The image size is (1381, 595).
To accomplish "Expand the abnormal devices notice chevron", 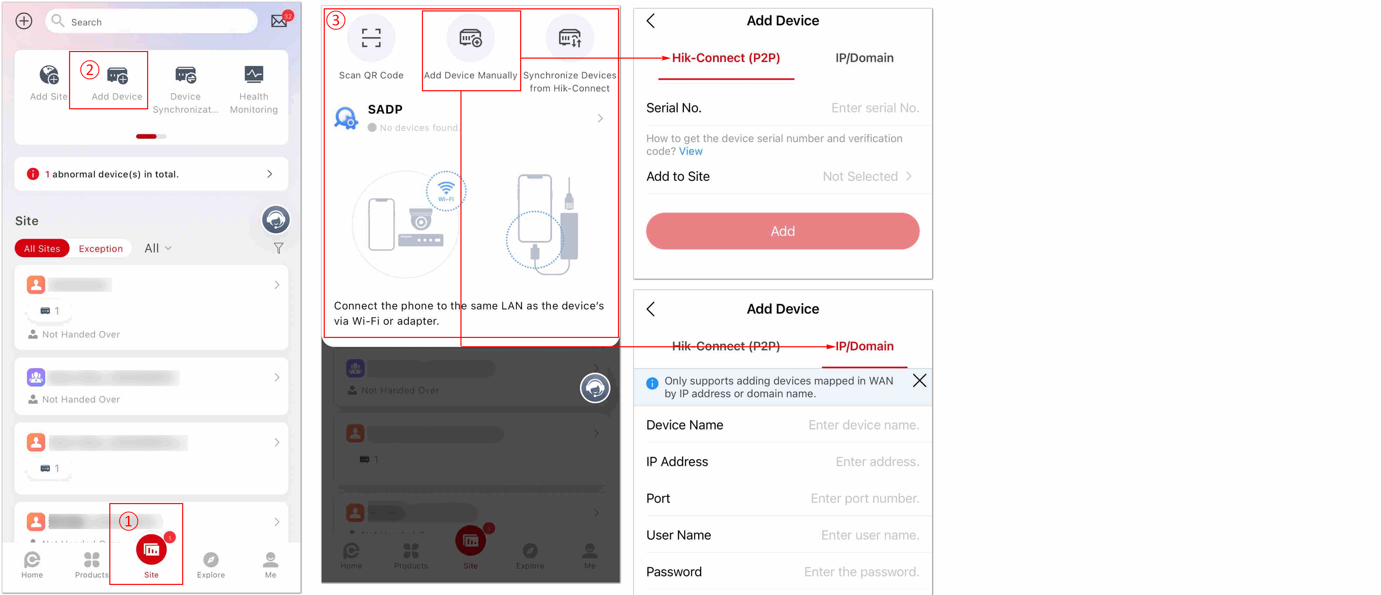I will pyautogui.click(x=270, y=174).
